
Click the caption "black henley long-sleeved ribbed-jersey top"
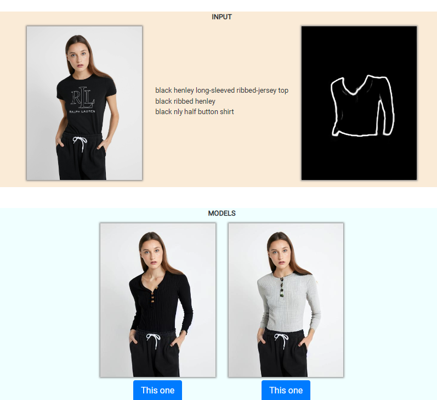point(222,91)
